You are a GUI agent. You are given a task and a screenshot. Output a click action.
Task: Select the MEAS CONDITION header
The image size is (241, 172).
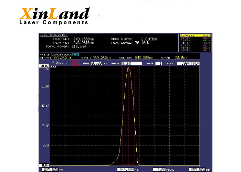[x=55, y=54]
